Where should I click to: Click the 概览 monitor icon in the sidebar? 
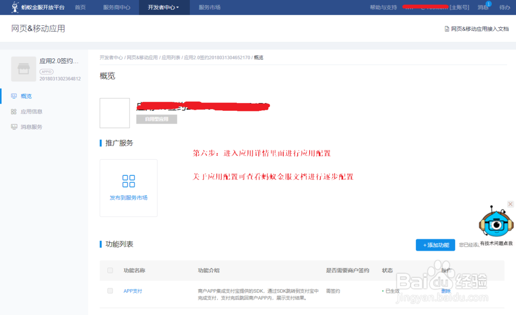14,96
